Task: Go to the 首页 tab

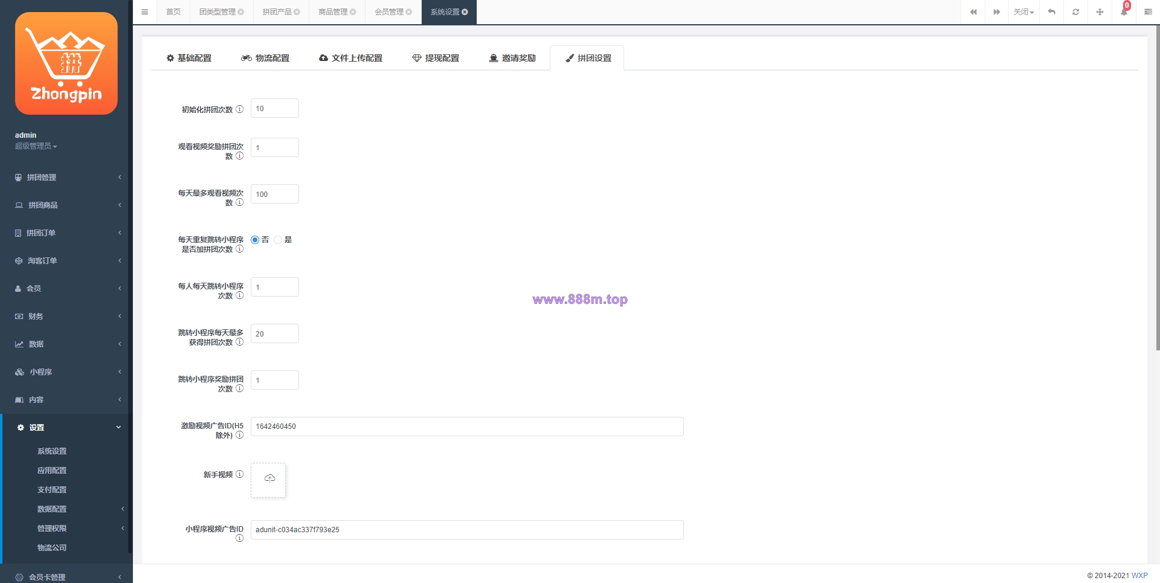Action: [173, 12]
